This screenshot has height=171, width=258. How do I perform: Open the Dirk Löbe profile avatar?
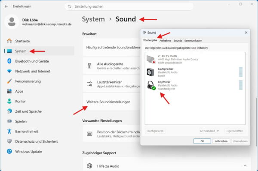12,22
